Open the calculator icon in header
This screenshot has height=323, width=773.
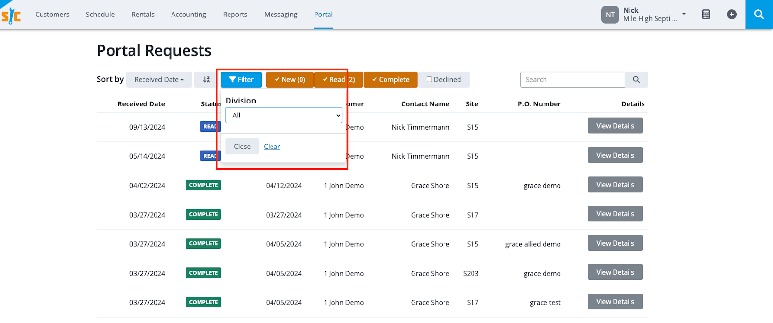[x=706, y=15]
